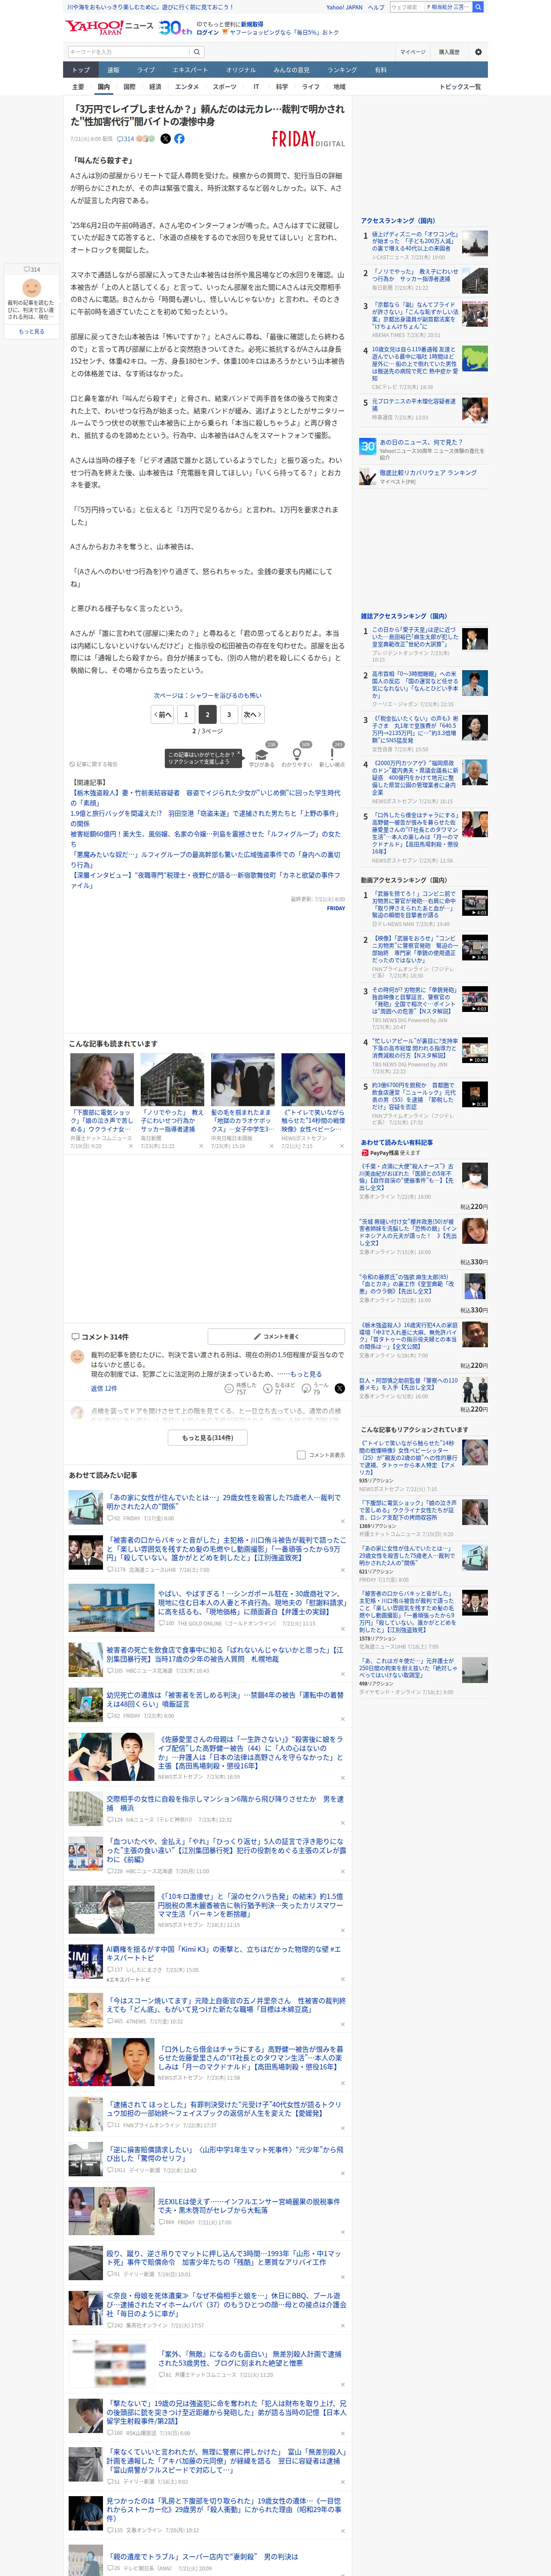Open the related article starting with 被害総額60億円
The image size is (551, 2576).
[x=205, y=838]
